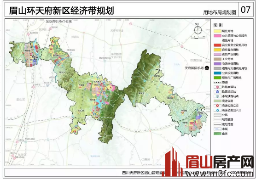256x179 pixels.
Task: Click the railway freight station legend icon
Action: [x=217, y=92]
